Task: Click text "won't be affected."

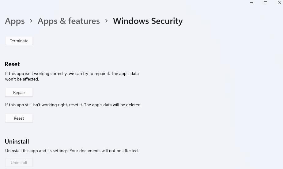Action: point(22,79)
